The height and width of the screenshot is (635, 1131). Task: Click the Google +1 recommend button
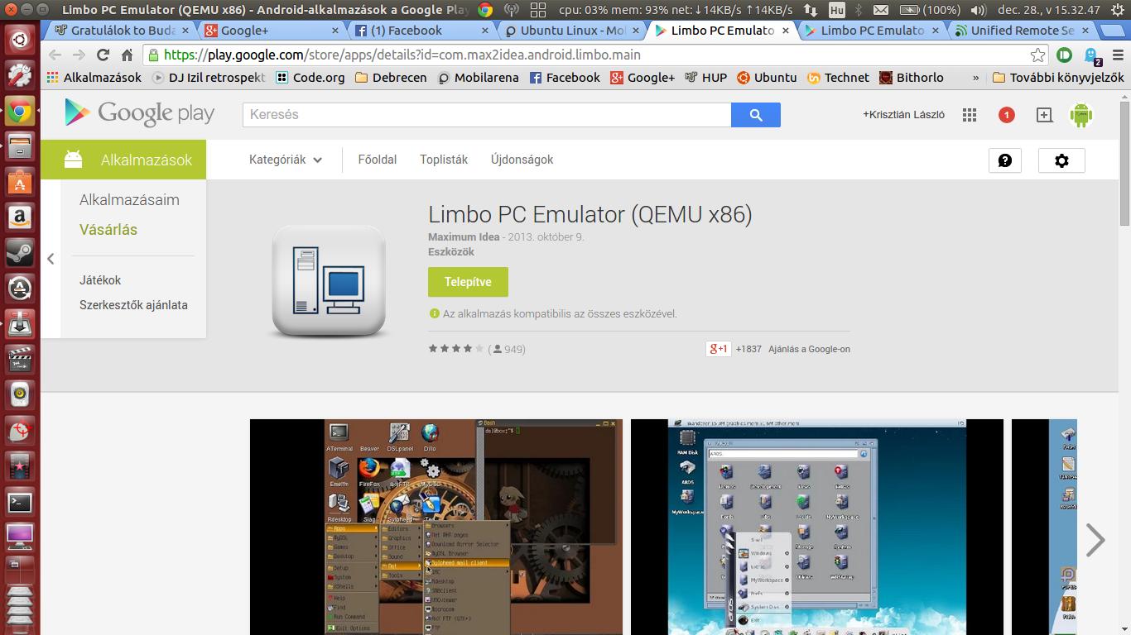click(718, 349)
